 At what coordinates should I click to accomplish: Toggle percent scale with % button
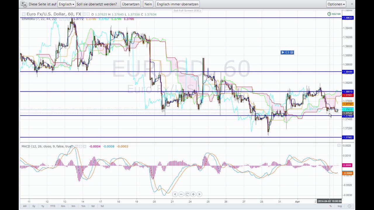click(x=330, y=206)
